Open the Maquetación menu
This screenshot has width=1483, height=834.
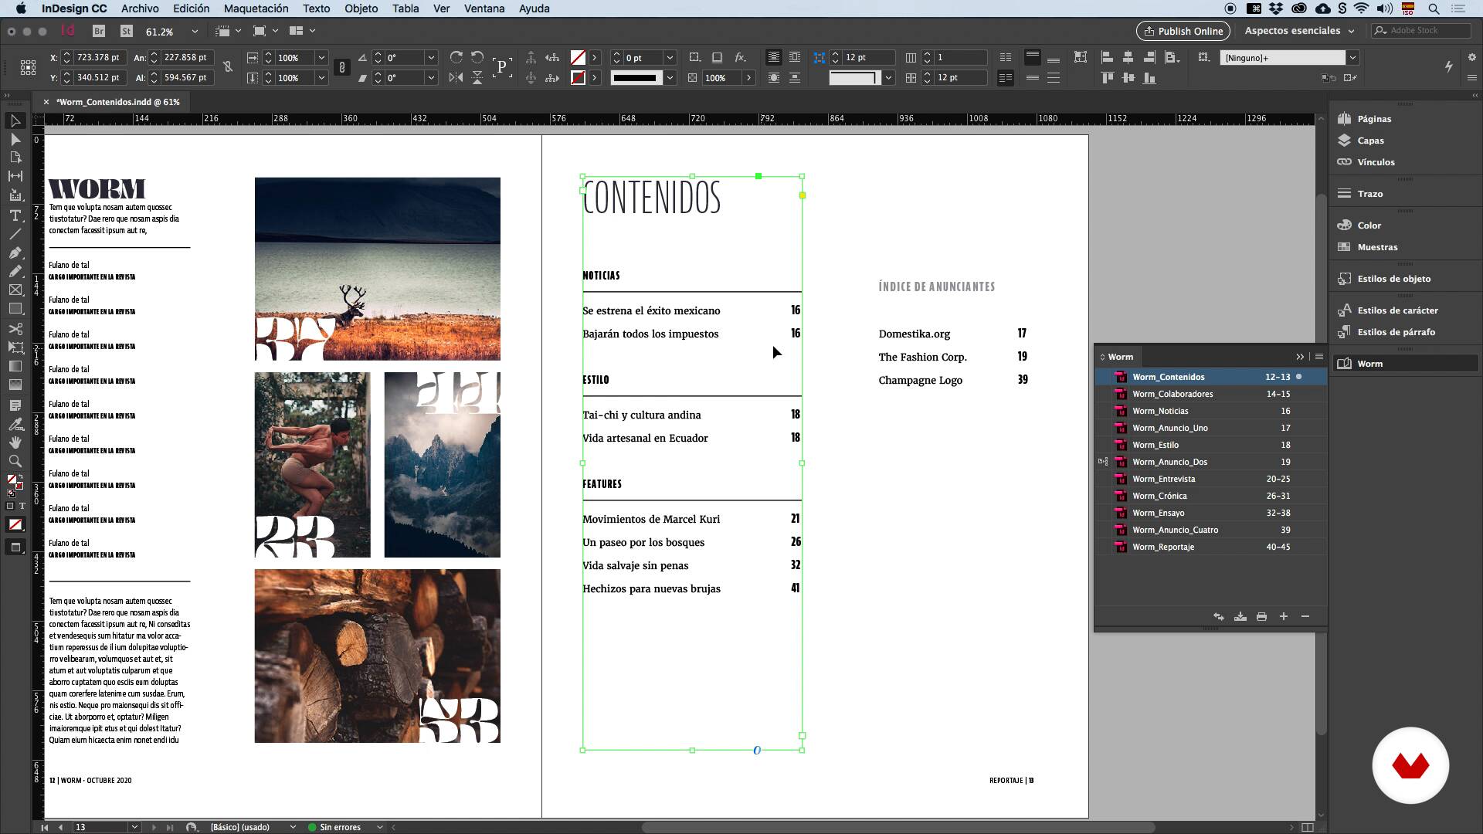pos(256,8)
